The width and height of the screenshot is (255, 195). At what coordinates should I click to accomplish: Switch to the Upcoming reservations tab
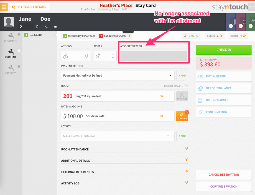point(11,38)
